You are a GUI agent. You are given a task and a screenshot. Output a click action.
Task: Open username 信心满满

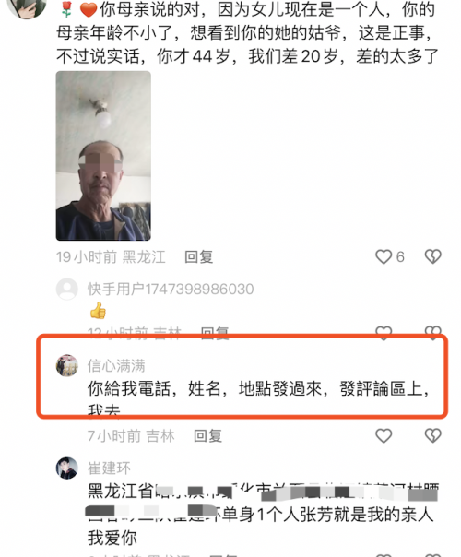click(116, 365)
